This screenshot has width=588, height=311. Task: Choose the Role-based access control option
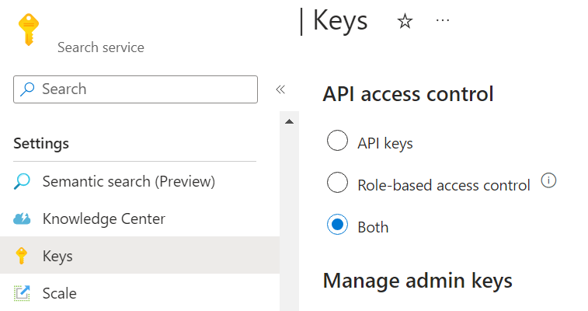337,183
